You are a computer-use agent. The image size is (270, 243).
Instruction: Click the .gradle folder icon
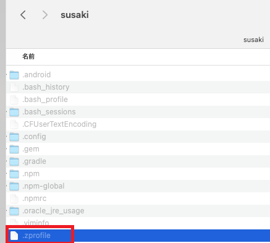click(14, 161)
